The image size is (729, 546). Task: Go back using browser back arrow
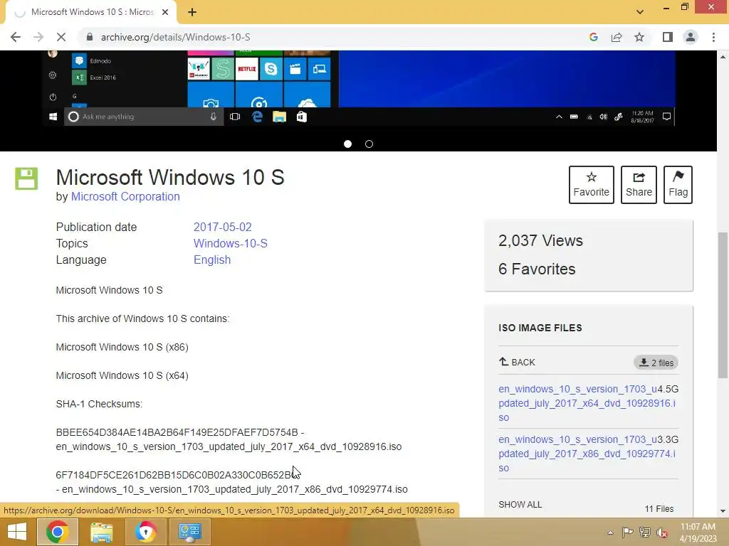16,37
